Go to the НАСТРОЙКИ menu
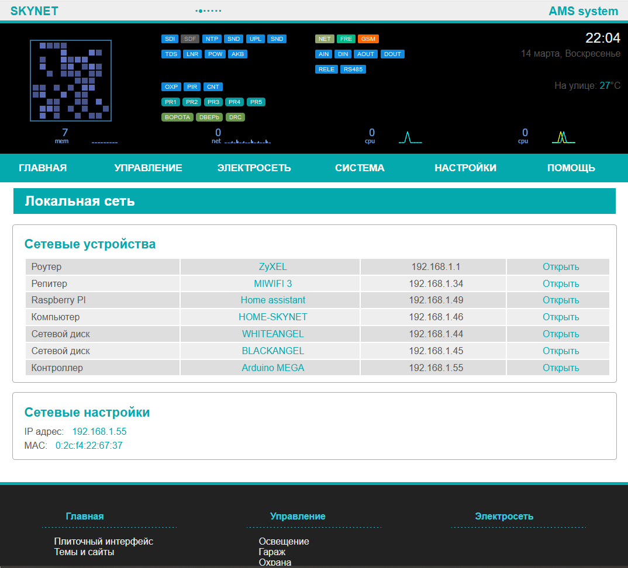Viewport: 628px width, 568px height. pyautogui.click(x=465, y=168)
